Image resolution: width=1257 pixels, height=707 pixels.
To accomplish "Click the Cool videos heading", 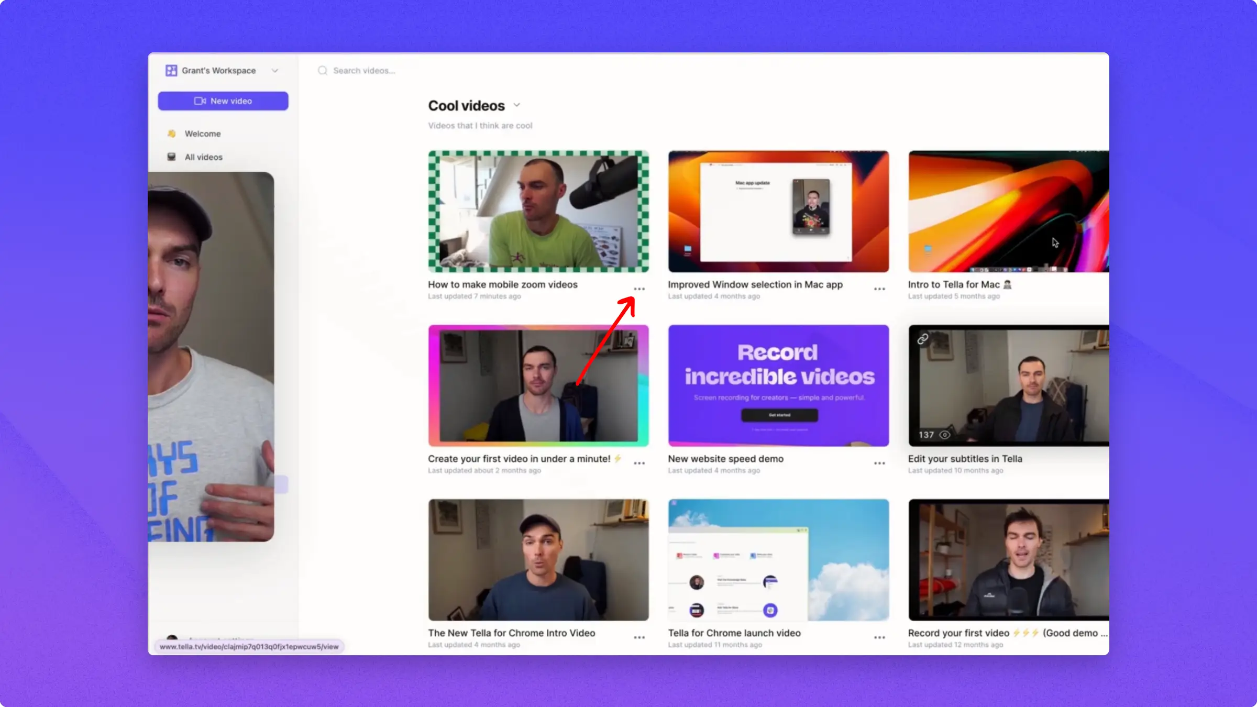I will coord(467,106).
